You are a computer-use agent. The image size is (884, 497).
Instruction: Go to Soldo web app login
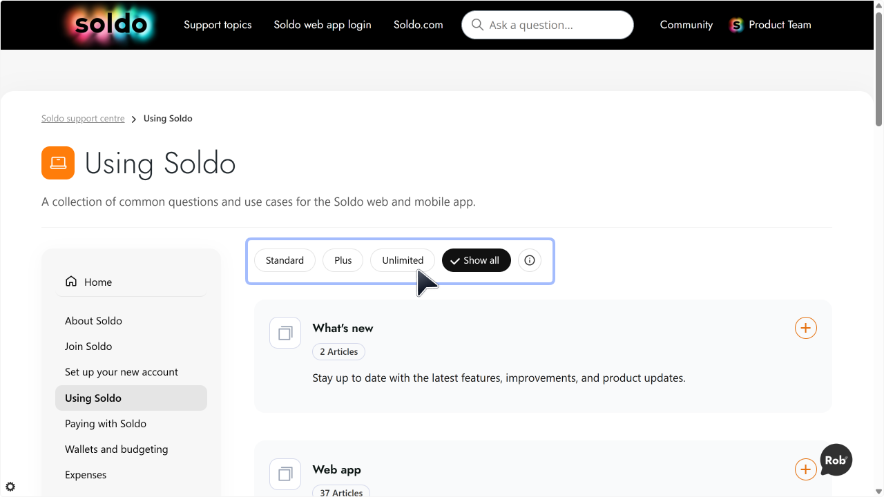[x=323, y=25]
